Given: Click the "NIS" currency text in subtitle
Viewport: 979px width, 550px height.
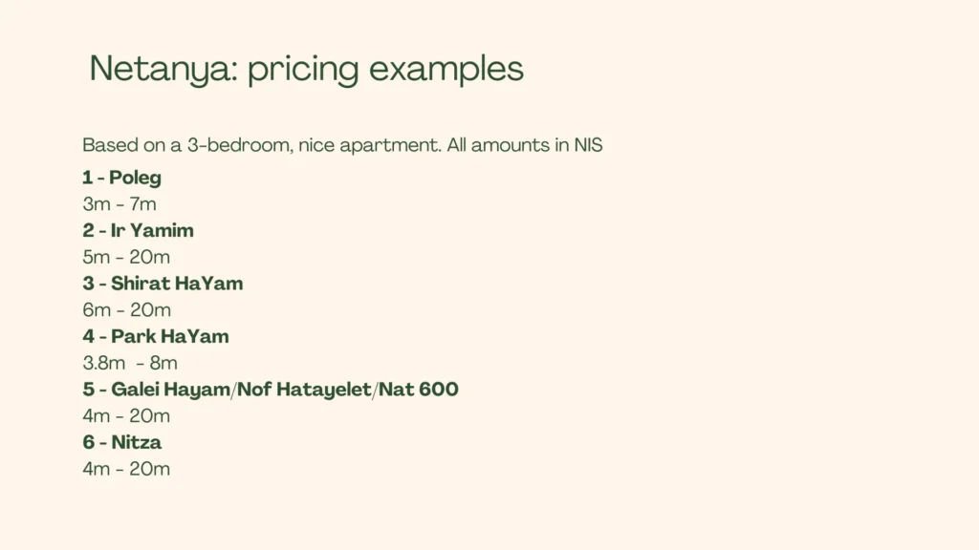Looking at the screenshot, I should [588, 146].
